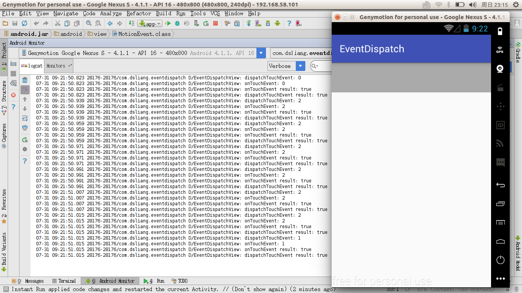Open the Terminal tool window
This screenshot has width=522, height=293.
(64, 281)
